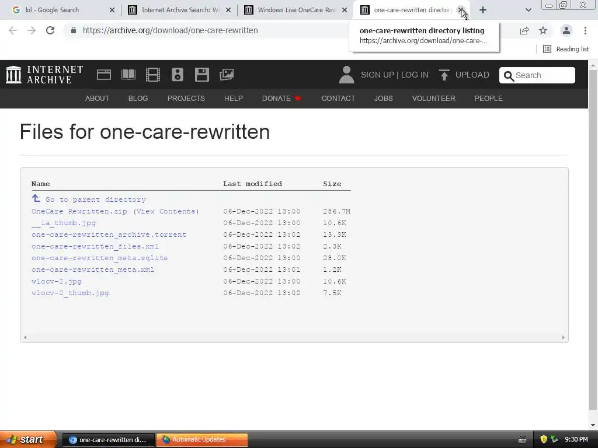Screen dimensions: 598x448
Task: Download OneCare Rewritten.zip
Action: click(79, 211)
